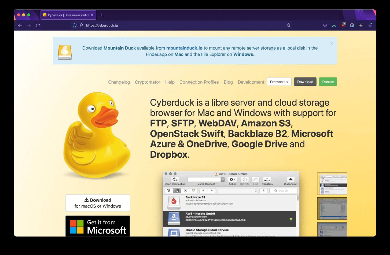Image resolution: width=390 pixels, height=255 pixels.
Task: Expand the Protocols dropdown
Action: click(279, 82)
